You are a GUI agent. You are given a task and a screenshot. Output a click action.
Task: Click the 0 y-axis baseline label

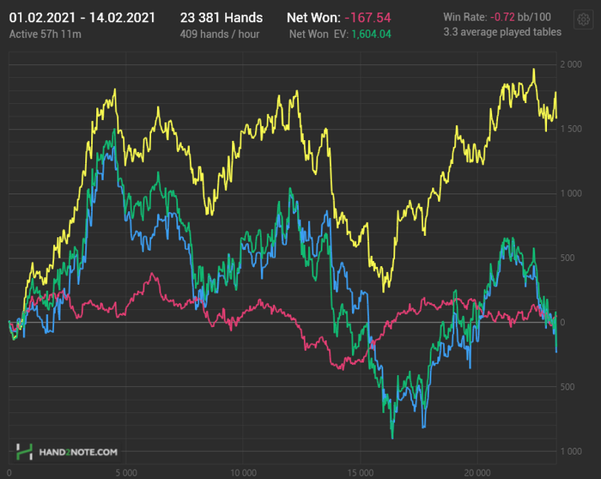[562, 322]
